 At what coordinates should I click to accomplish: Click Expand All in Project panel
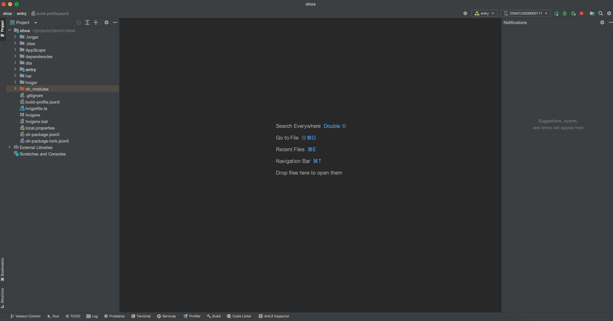coord(87,22)
